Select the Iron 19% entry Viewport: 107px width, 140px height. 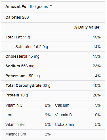click(x=28, y=115)
